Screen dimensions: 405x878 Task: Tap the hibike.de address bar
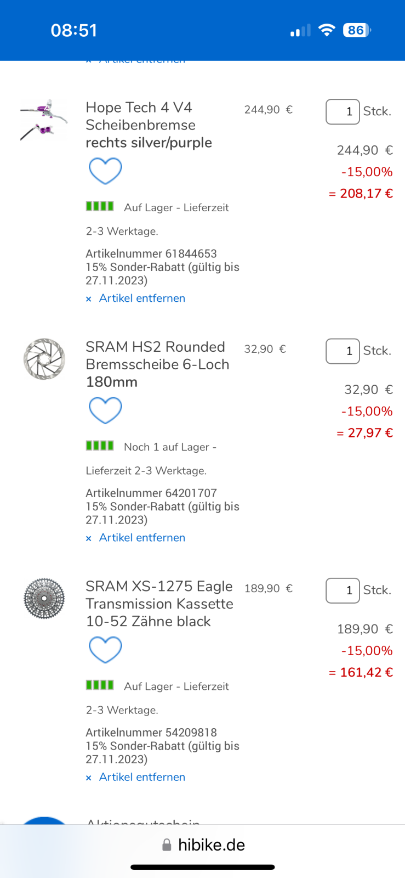(211, 845)
